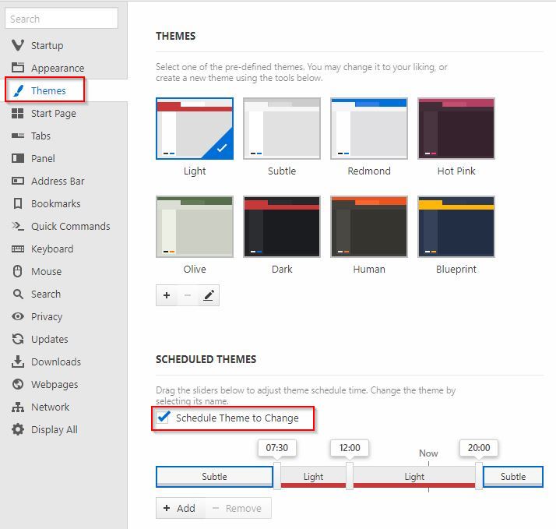Viewport: 556px width, 529px height.
Task: Select the Dark theme thumbnail
Action: pos(282,227)
